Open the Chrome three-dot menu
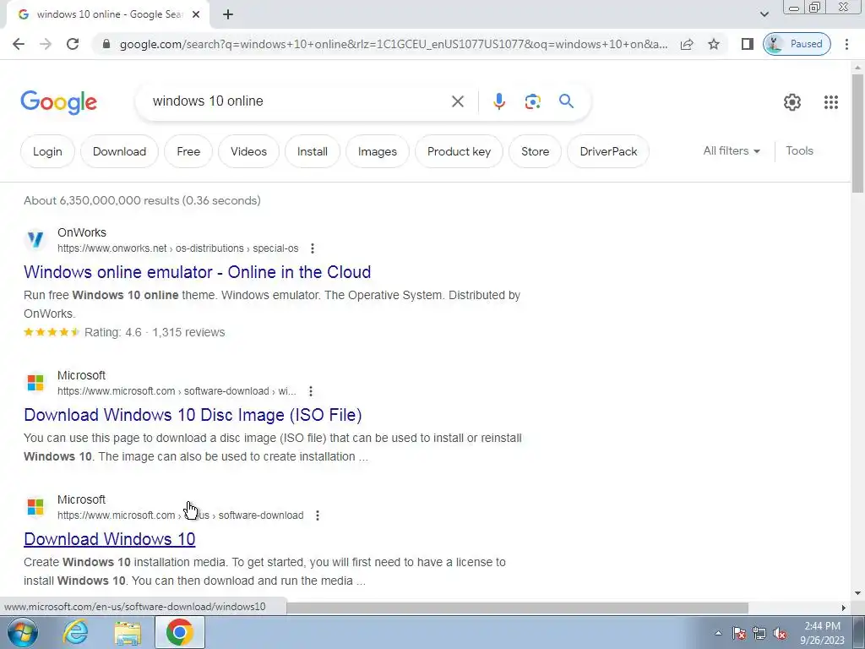865x649 pixels. tap(846, 44)
